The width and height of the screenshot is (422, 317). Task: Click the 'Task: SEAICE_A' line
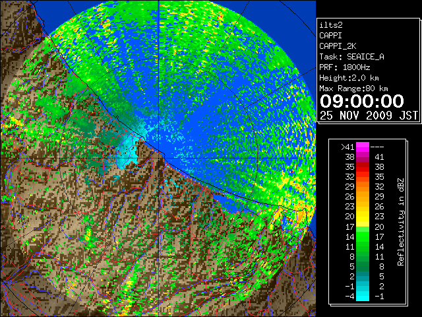pos(351,57)
